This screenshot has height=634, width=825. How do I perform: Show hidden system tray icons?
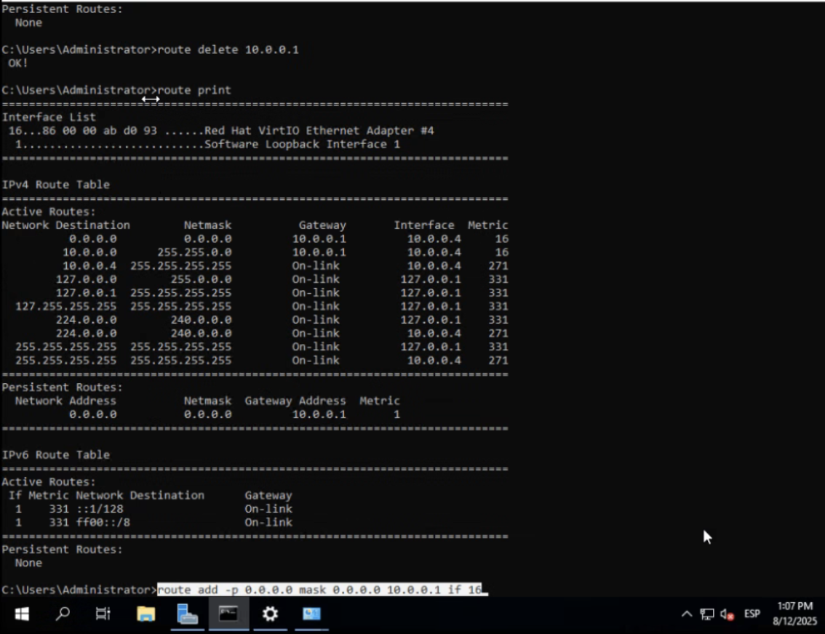(687, 614)
